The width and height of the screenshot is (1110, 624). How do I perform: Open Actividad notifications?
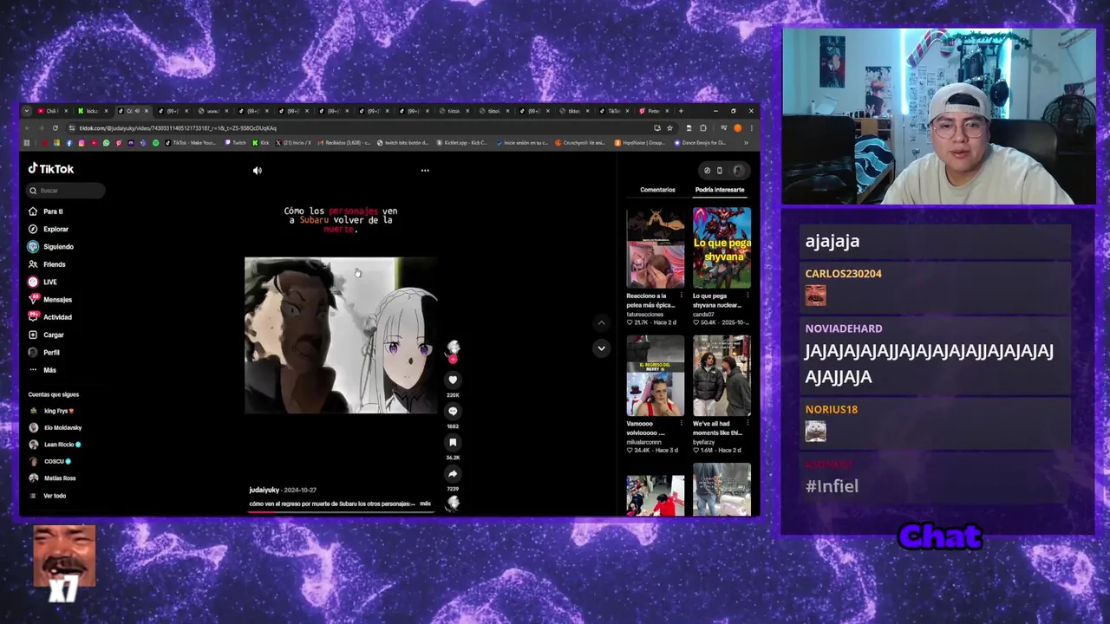50,317
